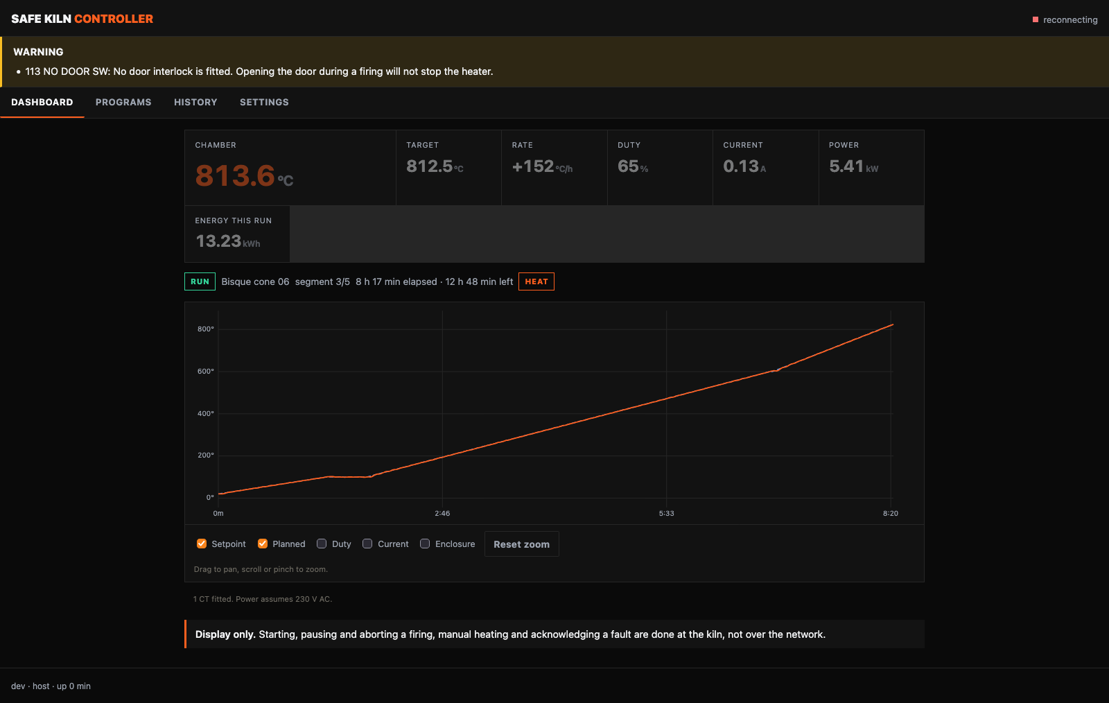Click the 'Drag to pan' hint text
This screenshot has width=1109, height=703.
pyautogui.click(x=261, y=569)
